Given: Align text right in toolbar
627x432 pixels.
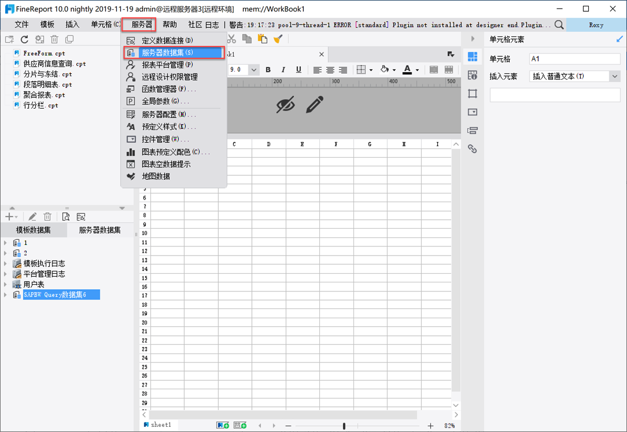Looking at the screenshot, I should [343, 70].
